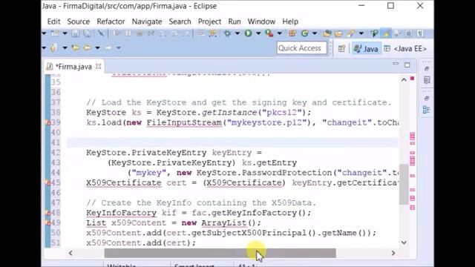Click the New Java Package icon
475x267 pixels.
click(292, 33)
